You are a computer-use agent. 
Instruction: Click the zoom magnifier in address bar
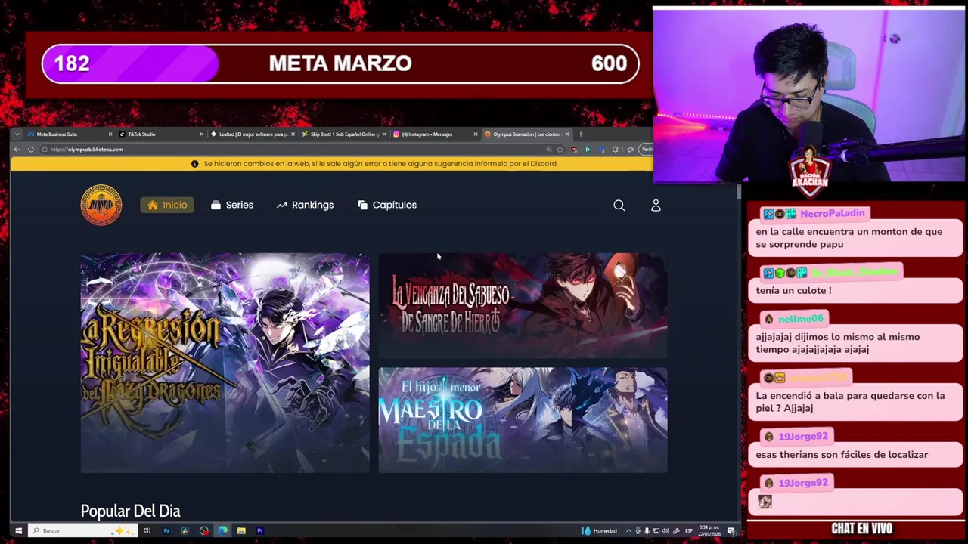548,150
